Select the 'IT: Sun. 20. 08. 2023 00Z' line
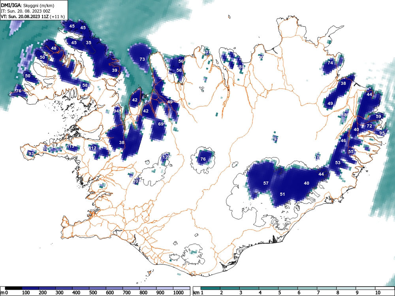395x296 pixels. point(25,11)
